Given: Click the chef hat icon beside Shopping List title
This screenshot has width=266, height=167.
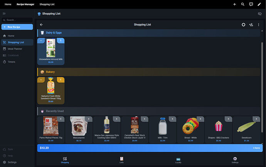Looking at the screenshot, I should click(39, 14).
